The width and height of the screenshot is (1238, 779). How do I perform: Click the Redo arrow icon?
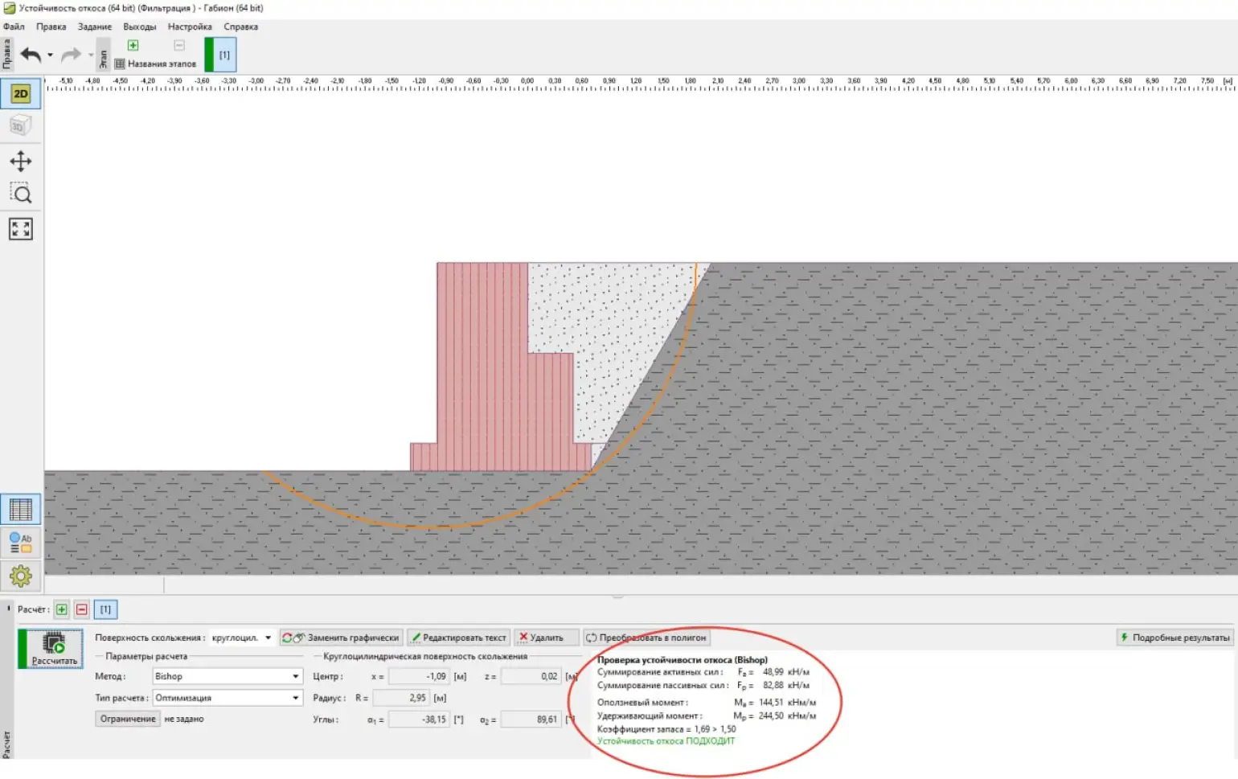pyautogui.click(x=71, y=55)
